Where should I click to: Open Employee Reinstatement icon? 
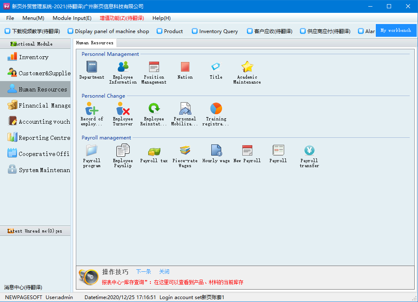[154, 109]
